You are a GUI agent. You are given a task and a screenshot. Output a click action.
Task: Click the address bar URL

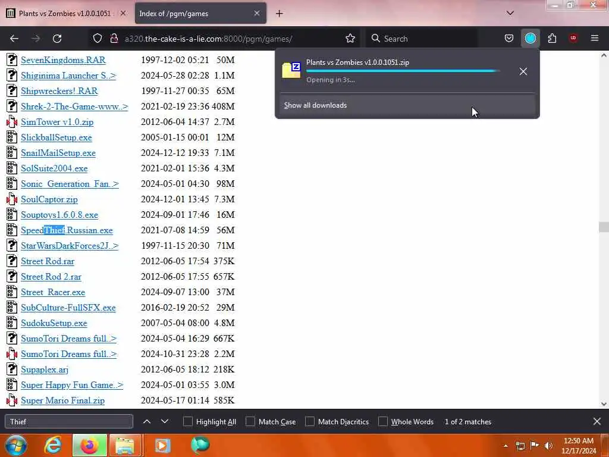click(x=208, y=39)
